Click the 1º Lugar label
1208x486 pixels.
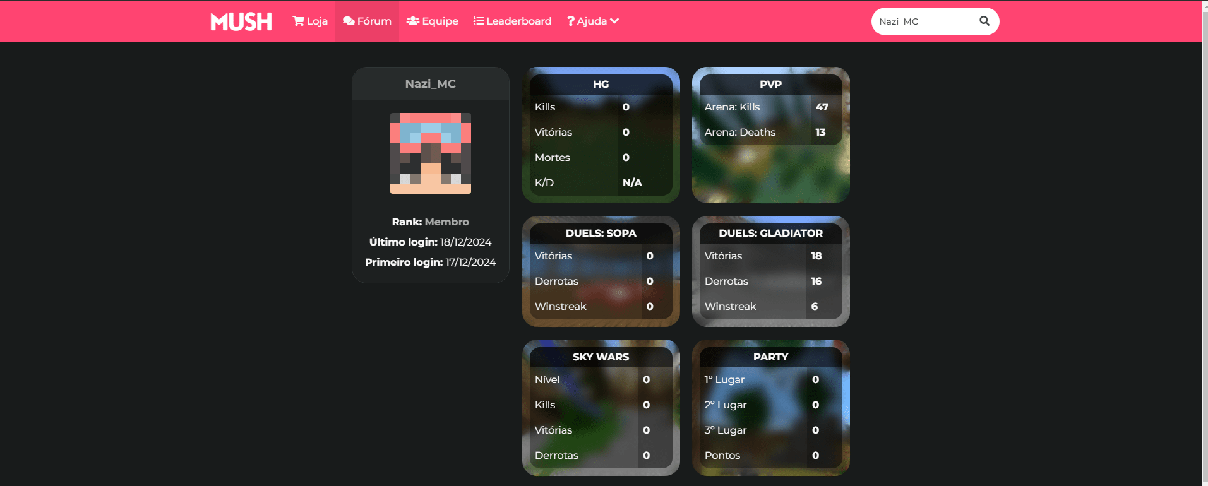click(x=725, y=379)
